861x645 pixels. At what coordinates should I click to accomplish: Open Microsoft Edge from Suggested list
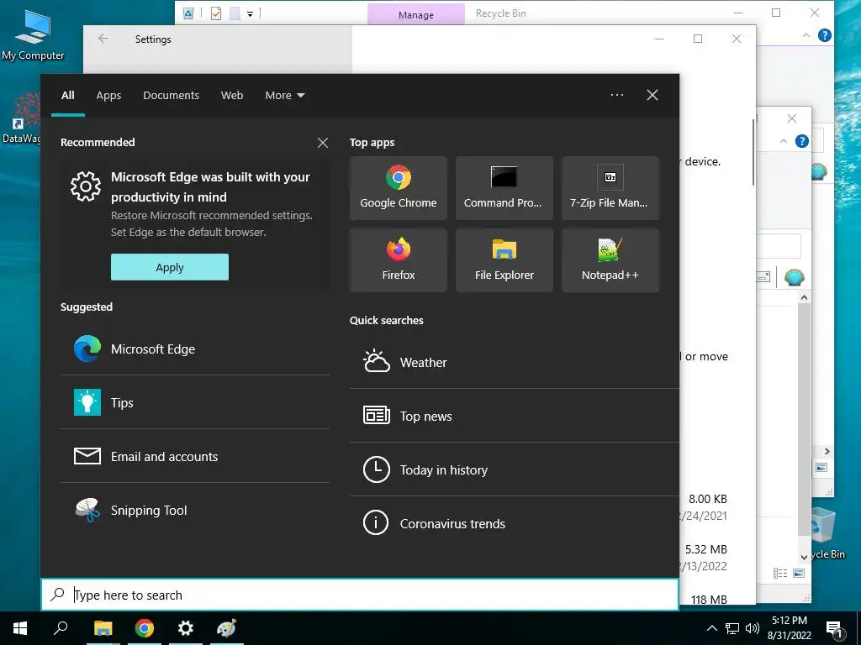pyautogui.click(x=195, y=349)
